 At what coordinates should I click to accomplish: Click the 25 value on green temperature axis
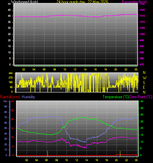(142, 121)
